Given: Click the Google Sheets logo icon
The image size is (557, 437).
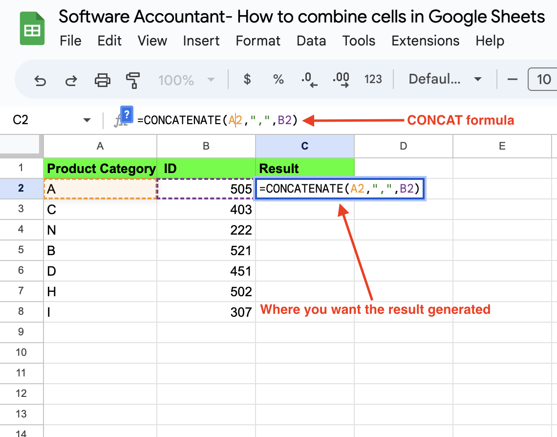Looking at the screenshot, I should pos(32,28).
